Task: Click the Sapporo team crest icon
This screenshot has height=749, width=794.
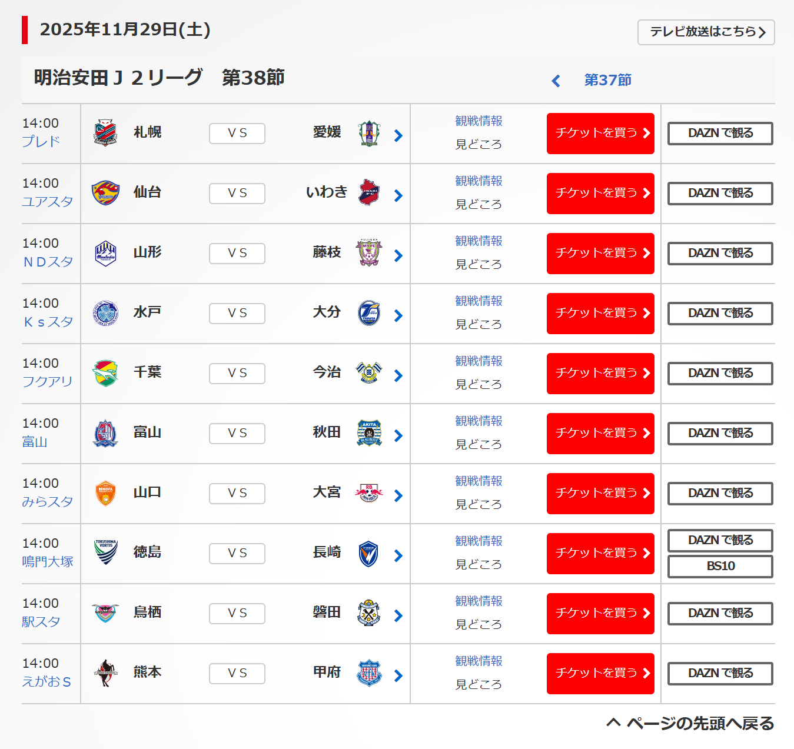Action: [106, 133]
